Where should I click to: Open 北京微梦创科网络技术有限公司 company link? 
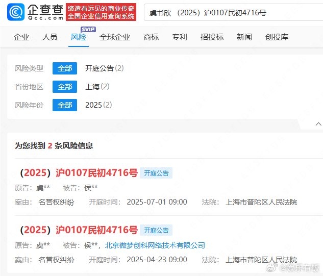click(155, 245)
